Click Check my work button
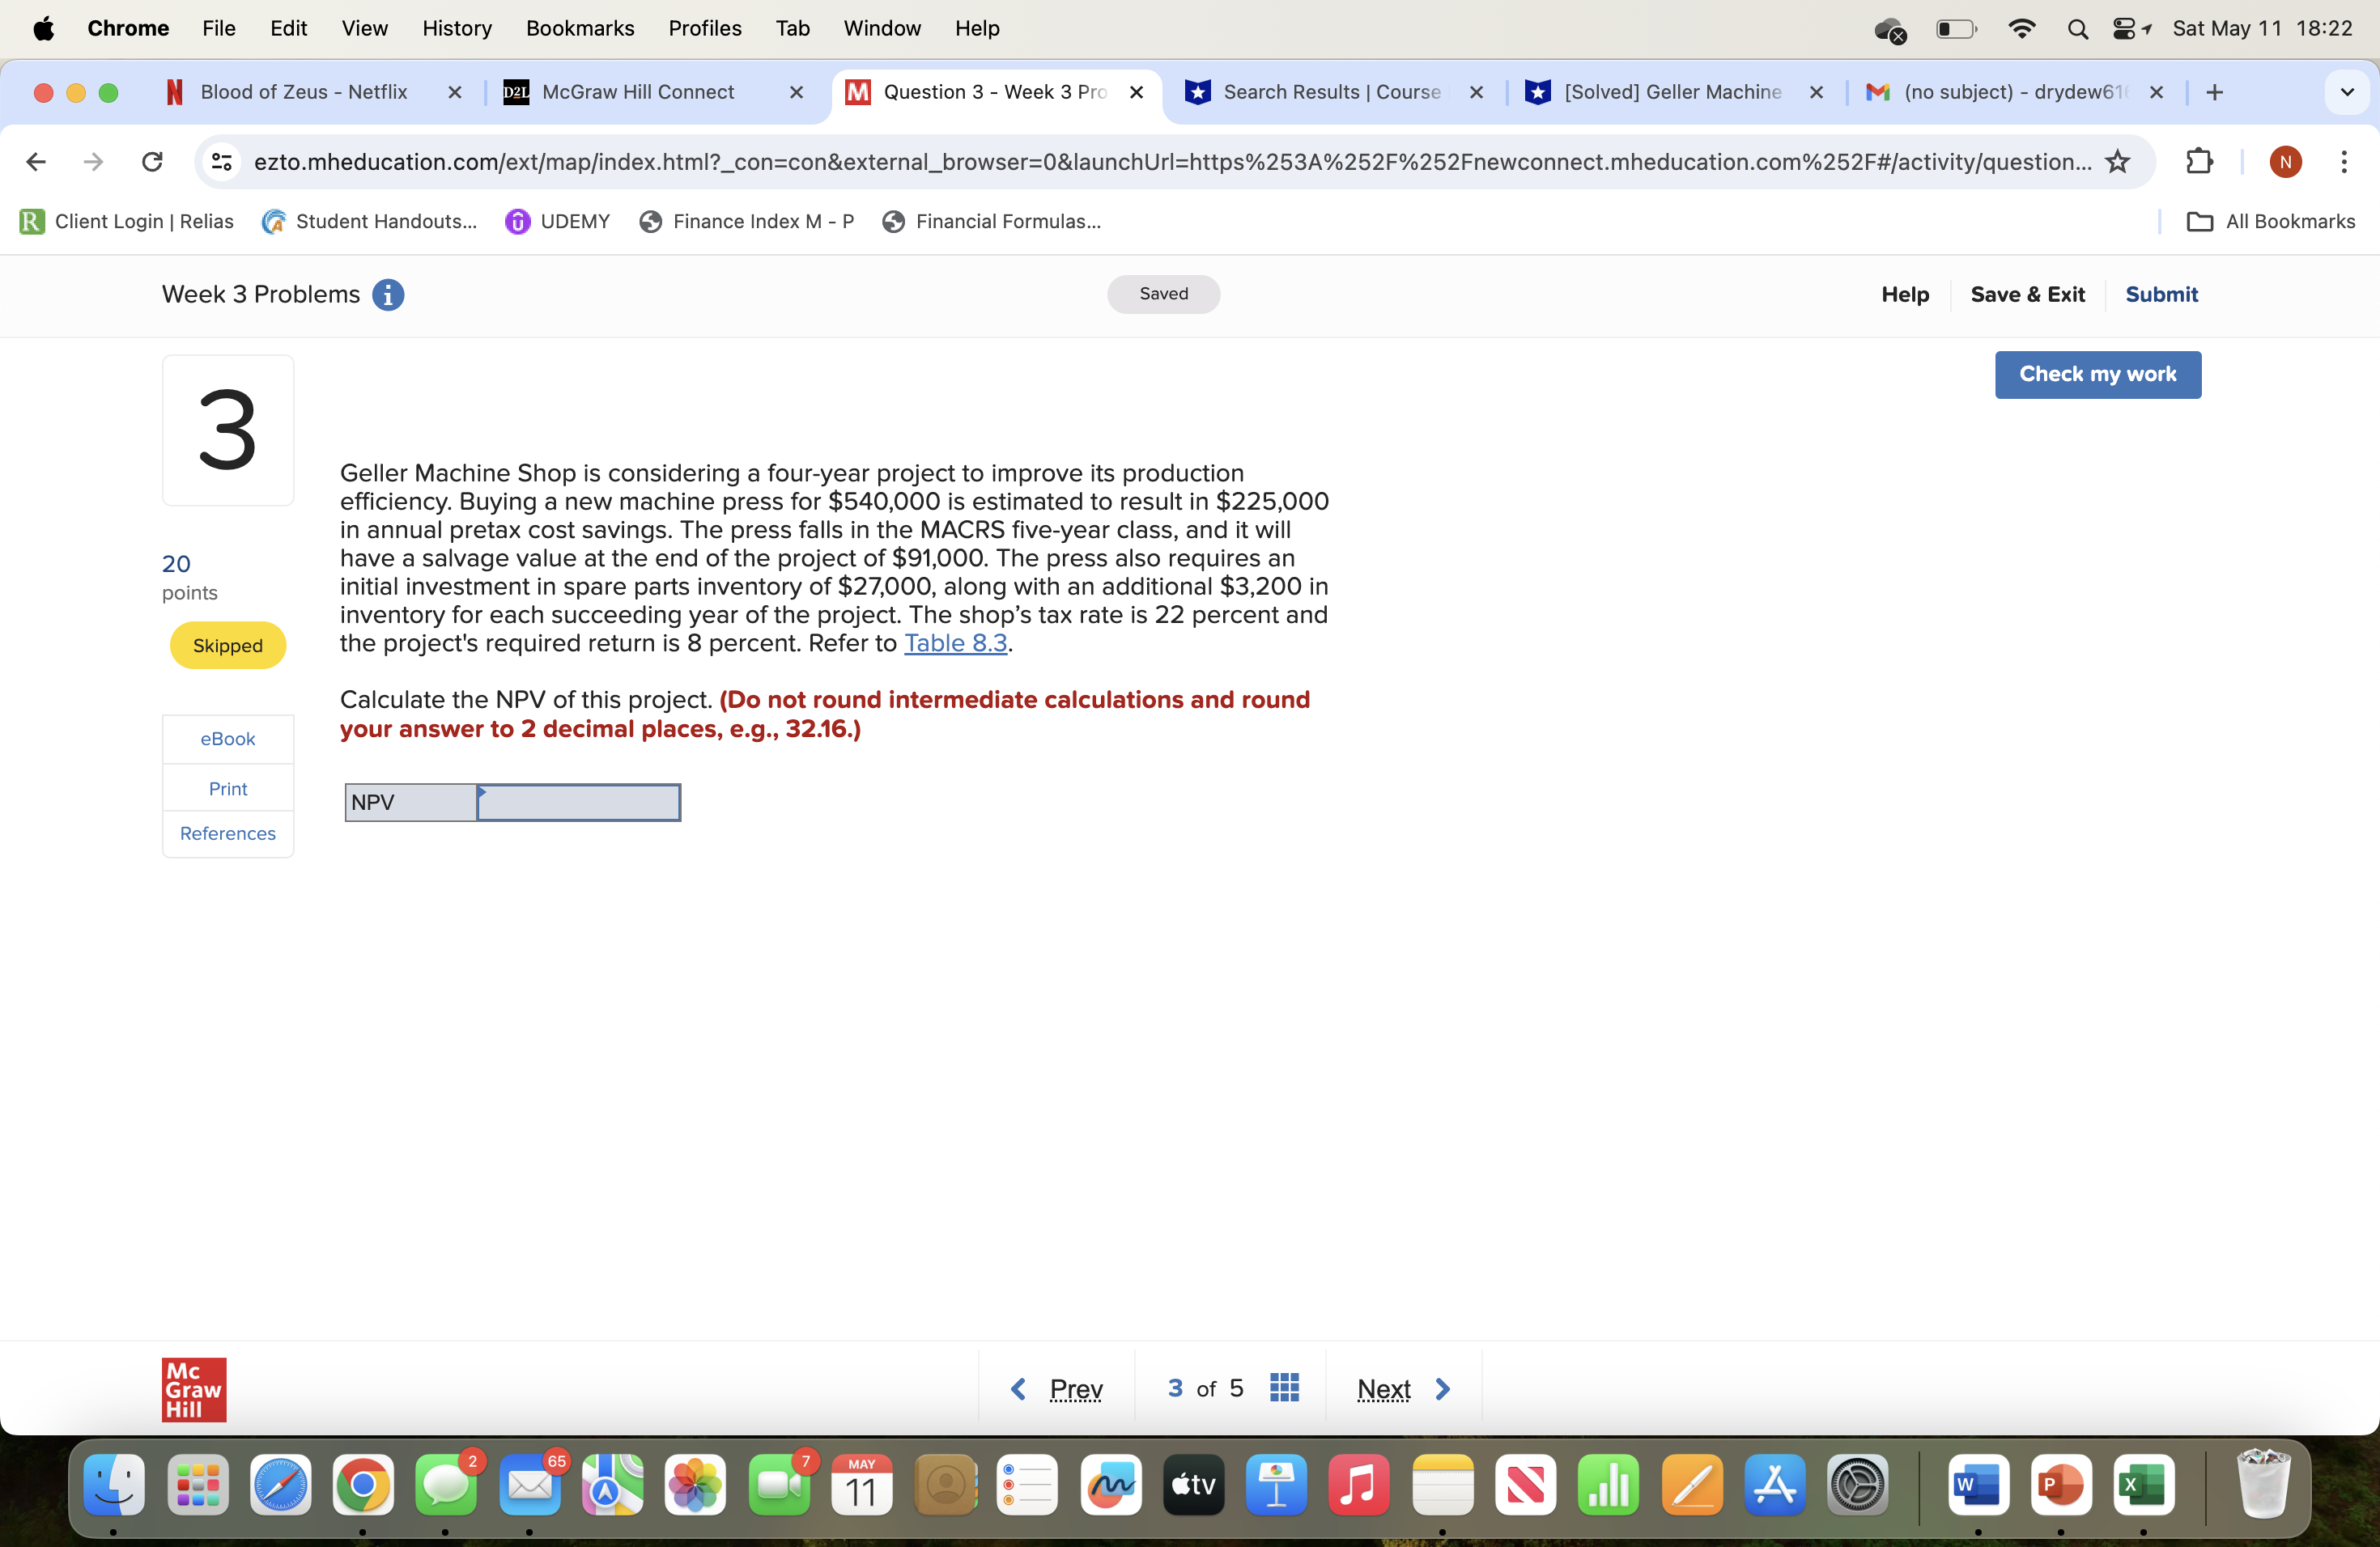Image resolution: width=2380 pixels, height=1547 pixels. (x=2097, y=375)
